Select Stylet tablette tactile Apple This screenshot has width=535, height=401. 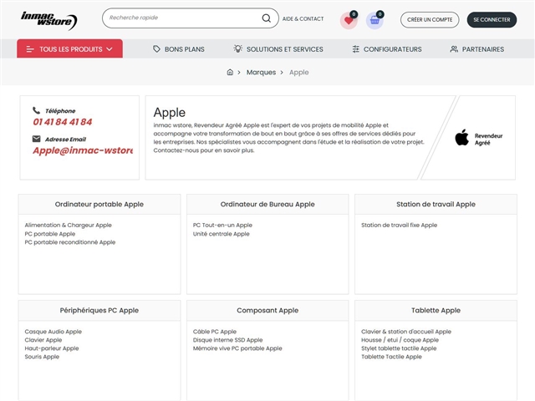(399, 348)
